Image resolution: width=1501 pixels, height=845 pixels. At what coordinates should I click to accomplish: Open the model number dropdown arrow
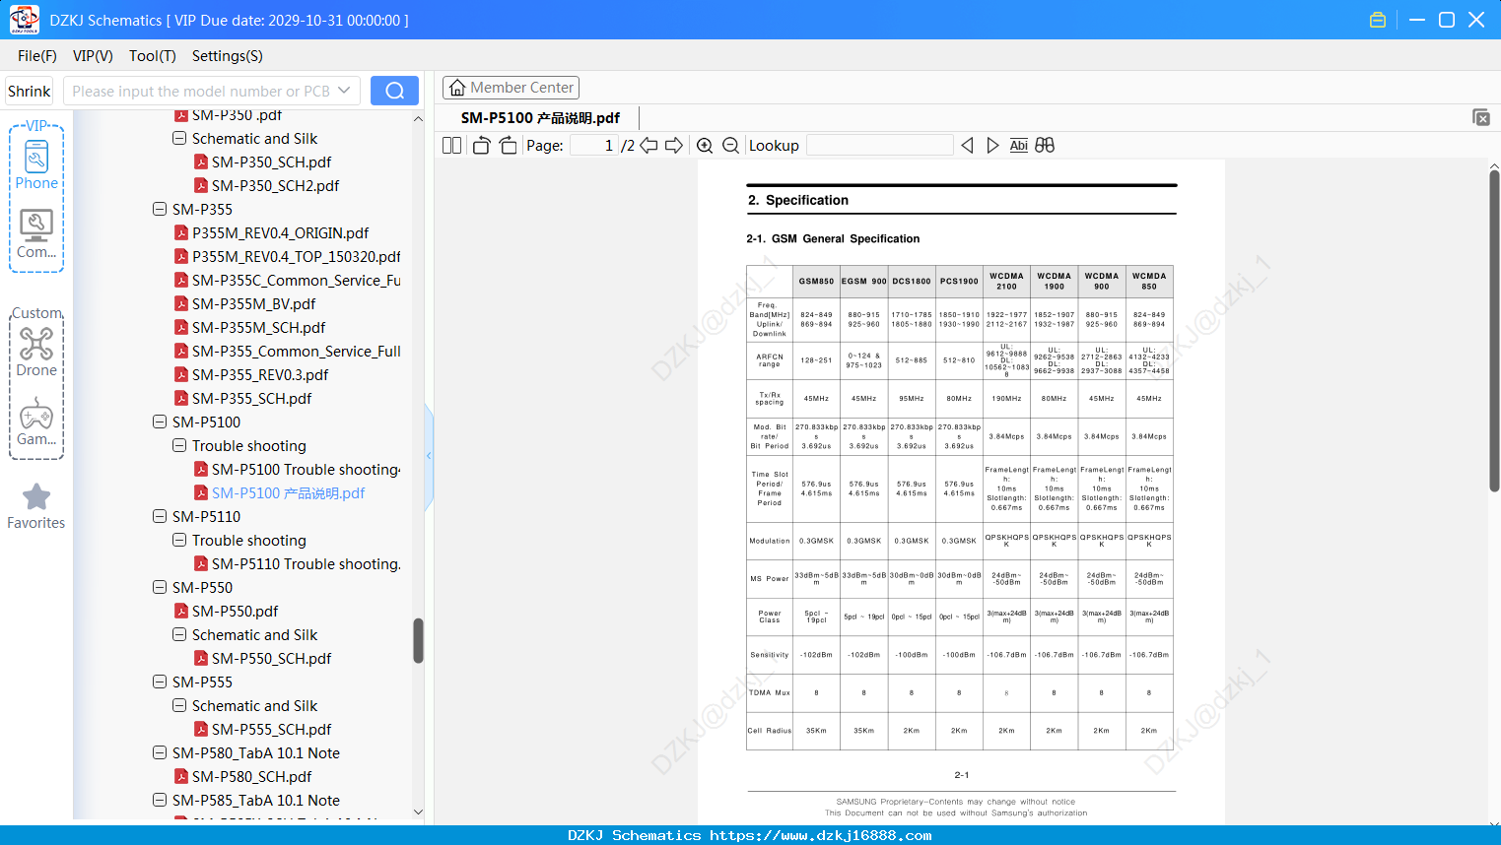[344, 91]
